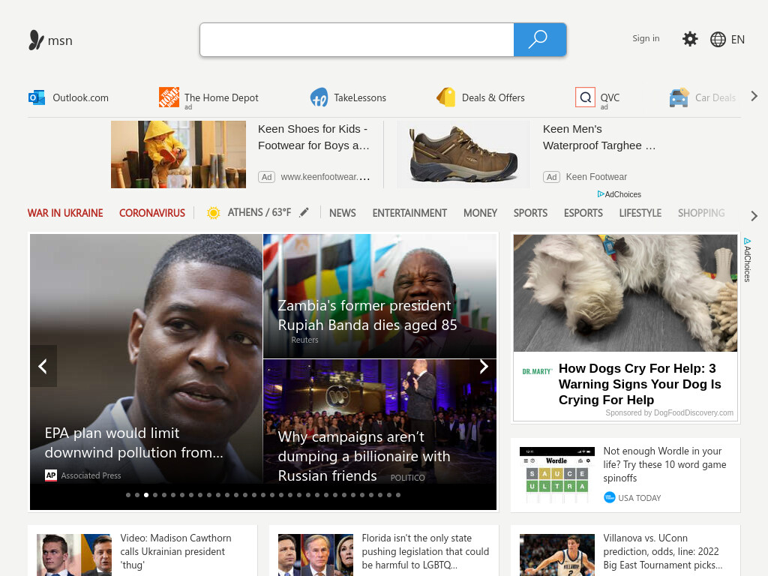Viewport: 768px width, 576px height.
Task: Open the NEWS section
Action: (342, 213)
